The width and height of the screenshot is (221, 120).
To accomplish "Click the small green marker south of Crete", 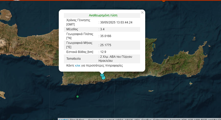I will 78,97.
